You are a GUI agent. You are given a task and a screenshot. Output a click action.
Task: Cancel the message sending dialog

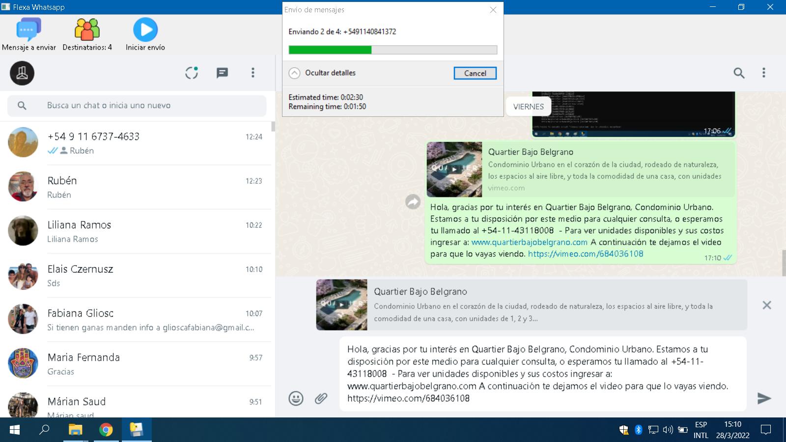475,73
